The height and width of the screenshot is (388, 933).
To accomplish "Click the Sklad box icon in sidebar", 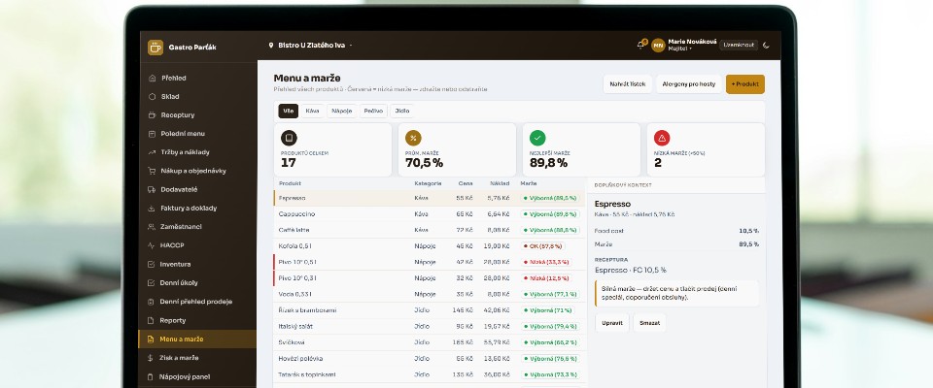I will point(152,96).
